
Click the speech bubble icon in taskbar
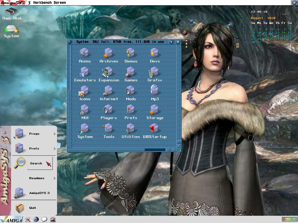coord(44,220)
